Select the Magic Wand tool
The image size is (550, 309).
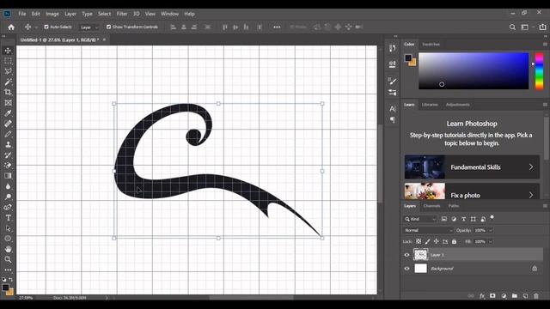pyautogui.click(x=8, y=82)
